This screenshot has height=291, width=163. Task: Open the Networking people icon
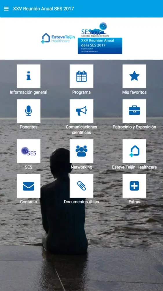pos(81,151)
